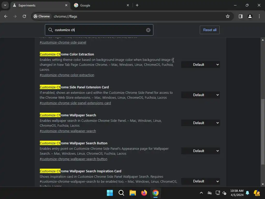Click the Customize Chrome Wallpaper Search heading
Screen dimensions: 265x199
(x=68, y=115)
